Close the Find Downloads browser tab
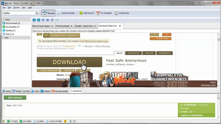221x124 pixels. pos(71,26)
